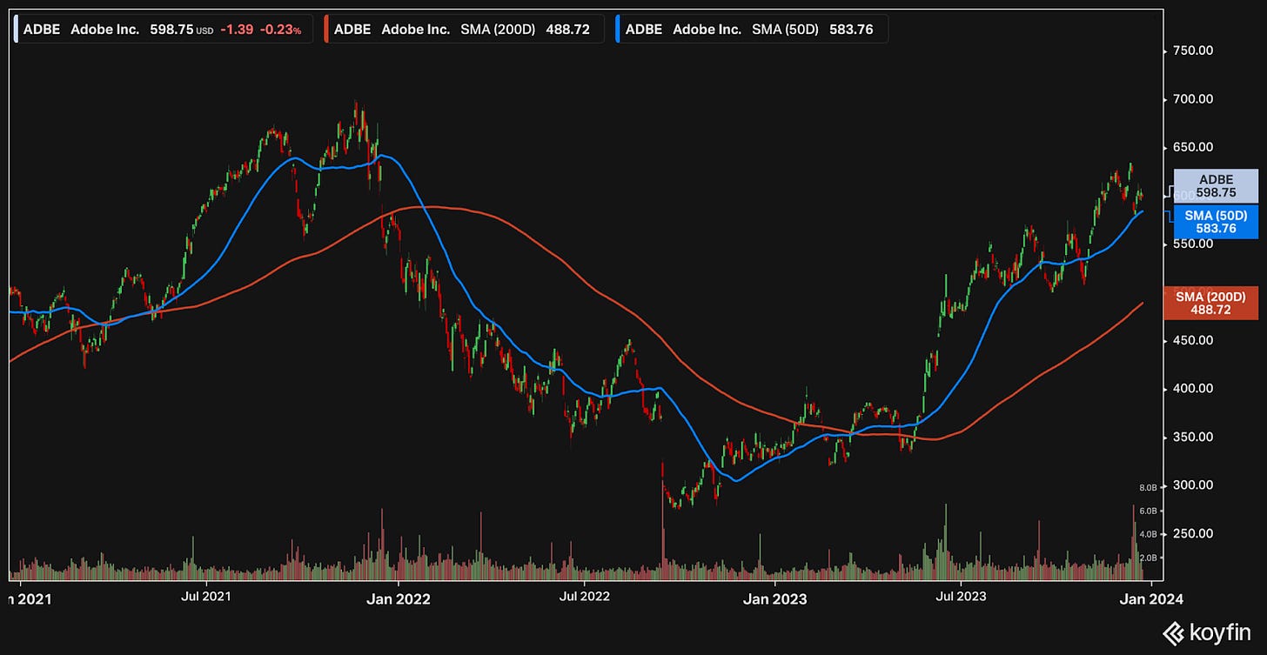Click the red SMA (200D) legend color bar
Viewport: 1267px width, 655px height.
point(326,30)
